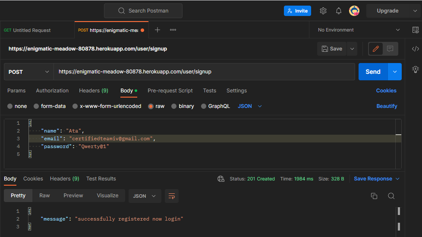Expand the Upgrade dropdown arrow
422x237 pixels.
click(x=415, y=11)
